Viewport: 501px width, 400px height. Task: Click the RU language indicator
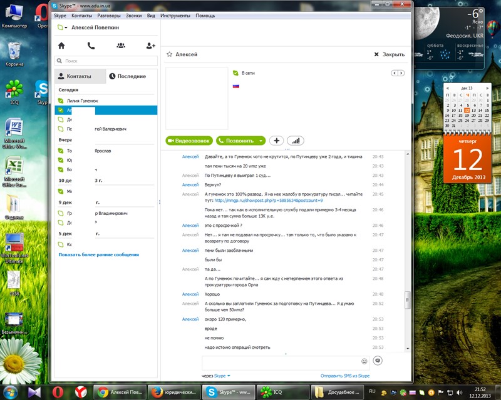click(372, 391)
